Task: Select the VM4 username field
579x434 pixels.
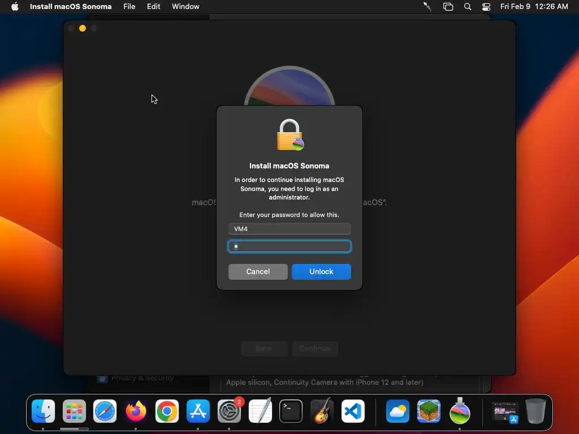Action: pos(289,229)
